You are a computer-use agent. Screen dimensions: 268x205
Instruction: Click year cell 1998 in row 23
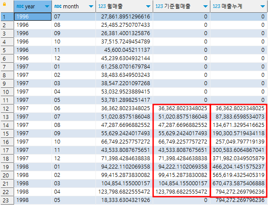33,200
